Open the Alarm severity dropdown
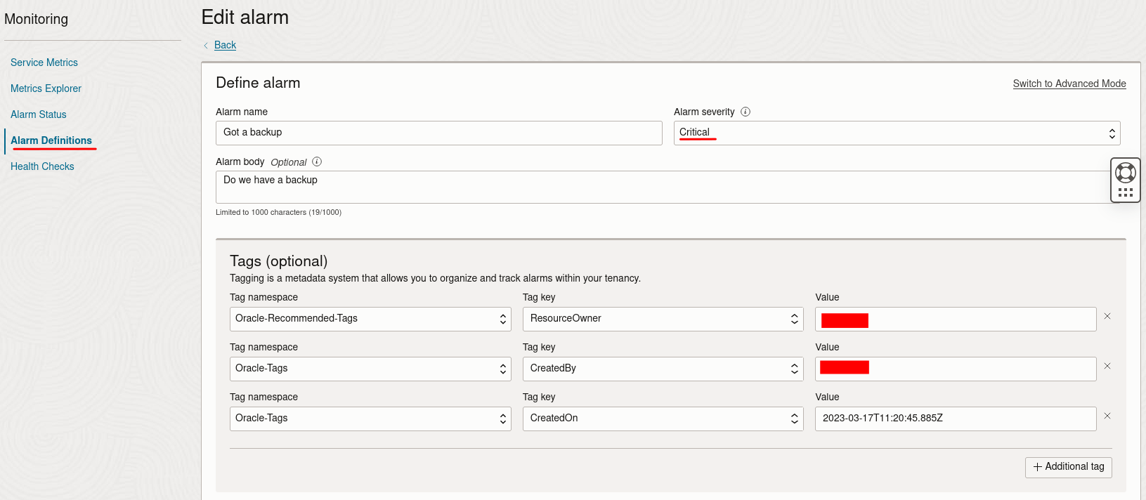The image size is (1146, 500). click(x=897, y=133)
